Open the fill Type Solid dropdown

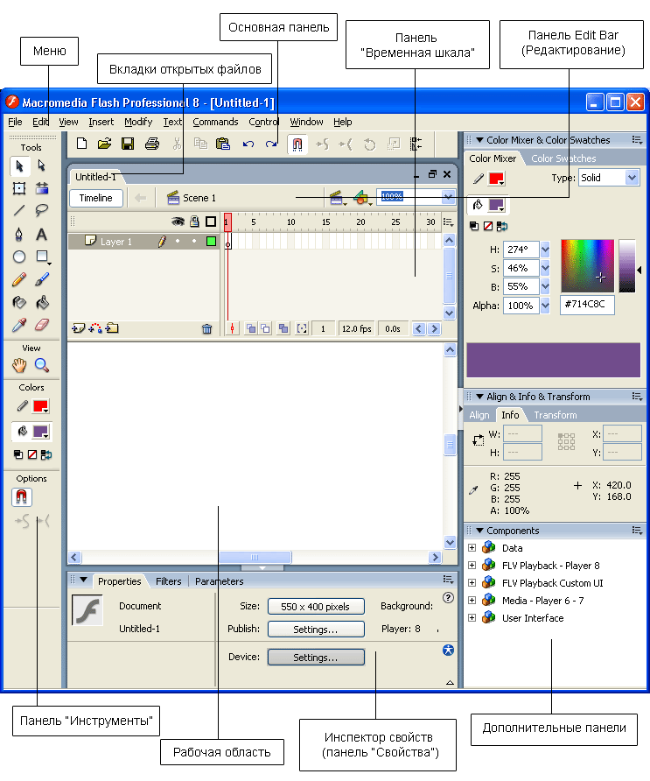(x=632, y=178)
